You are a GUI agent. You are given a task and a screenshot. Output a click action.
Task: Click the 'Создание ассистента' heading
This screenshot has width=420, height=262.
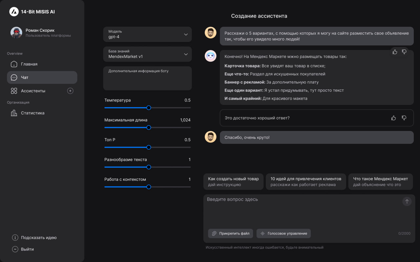click(259, 16)
